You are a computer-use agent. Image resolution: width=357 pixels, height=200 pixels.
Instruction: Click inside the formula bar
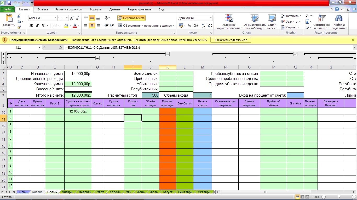[x=209, y=48]
